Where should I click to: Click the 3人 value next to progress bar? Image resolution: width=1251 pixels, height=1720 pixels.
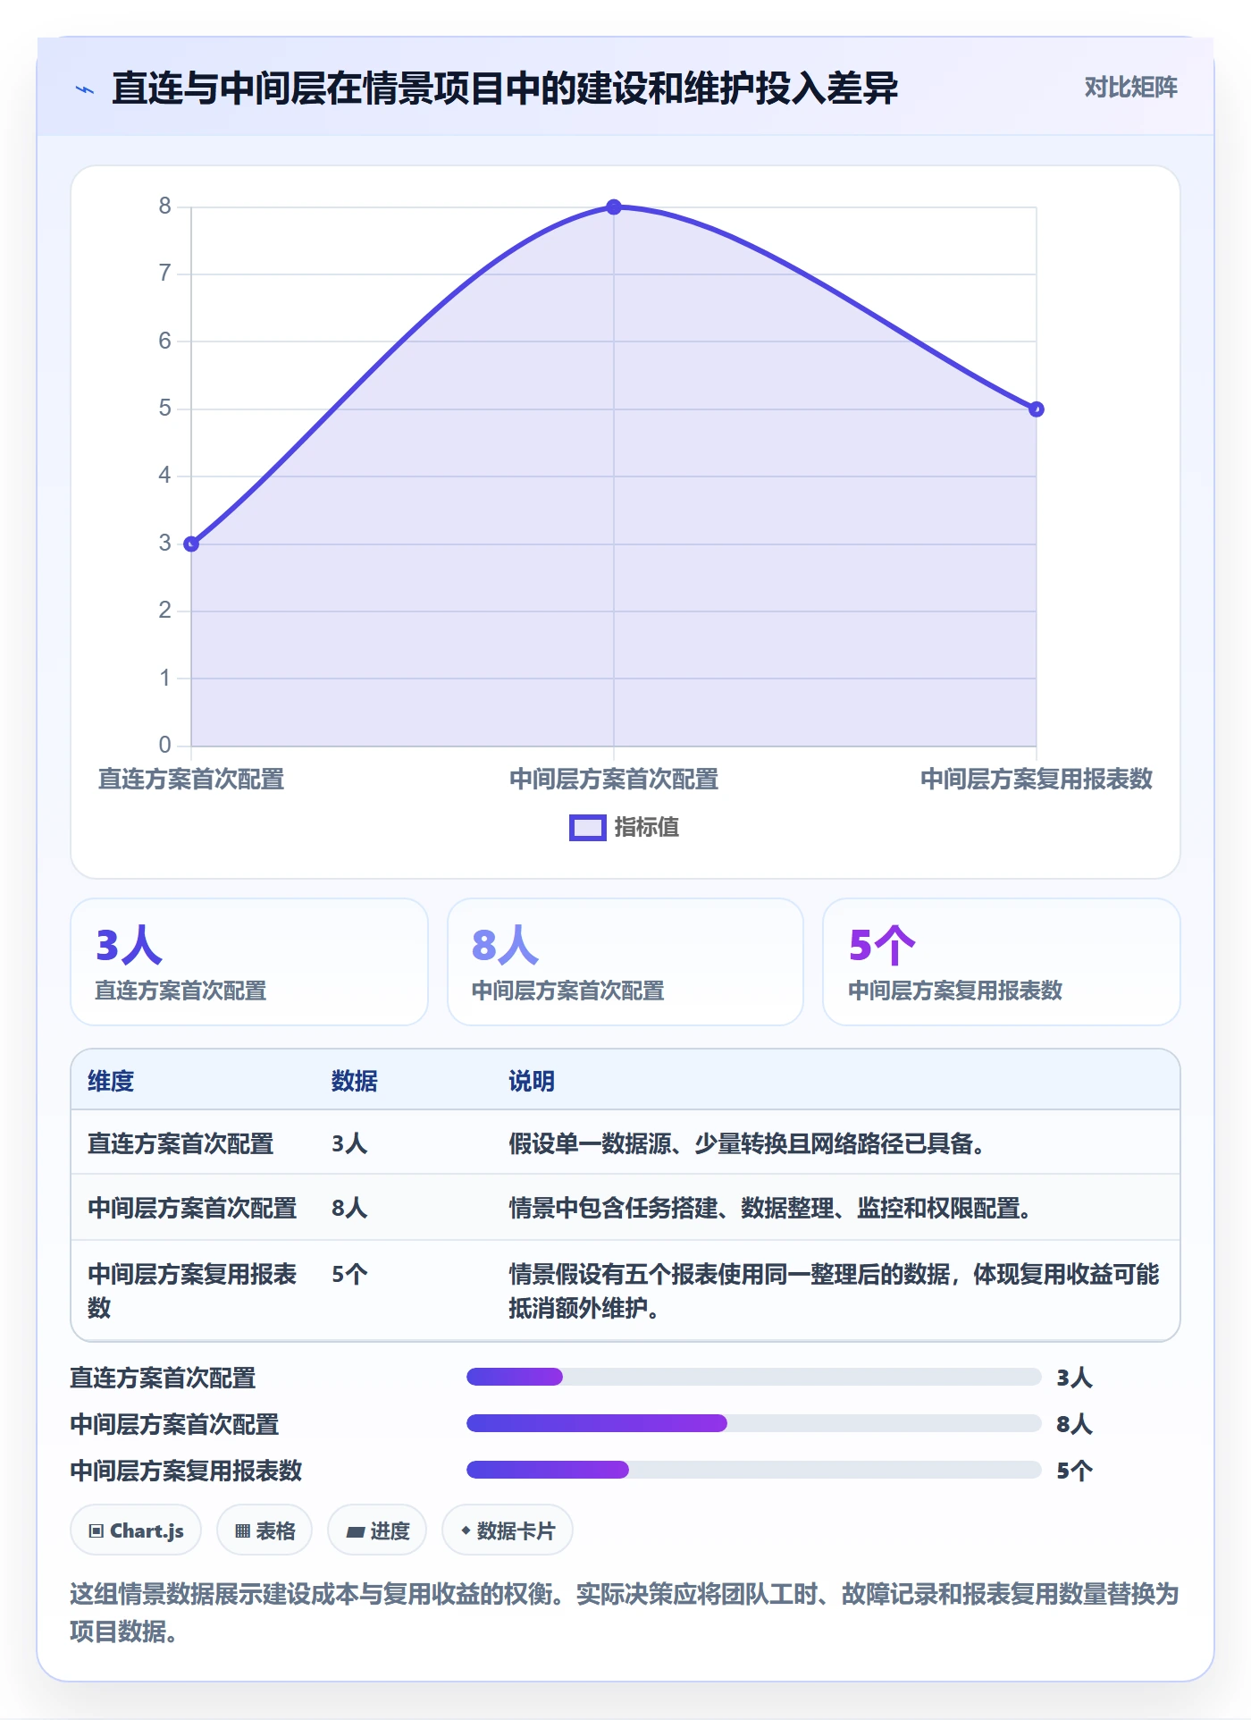tap(1074, 1378)
